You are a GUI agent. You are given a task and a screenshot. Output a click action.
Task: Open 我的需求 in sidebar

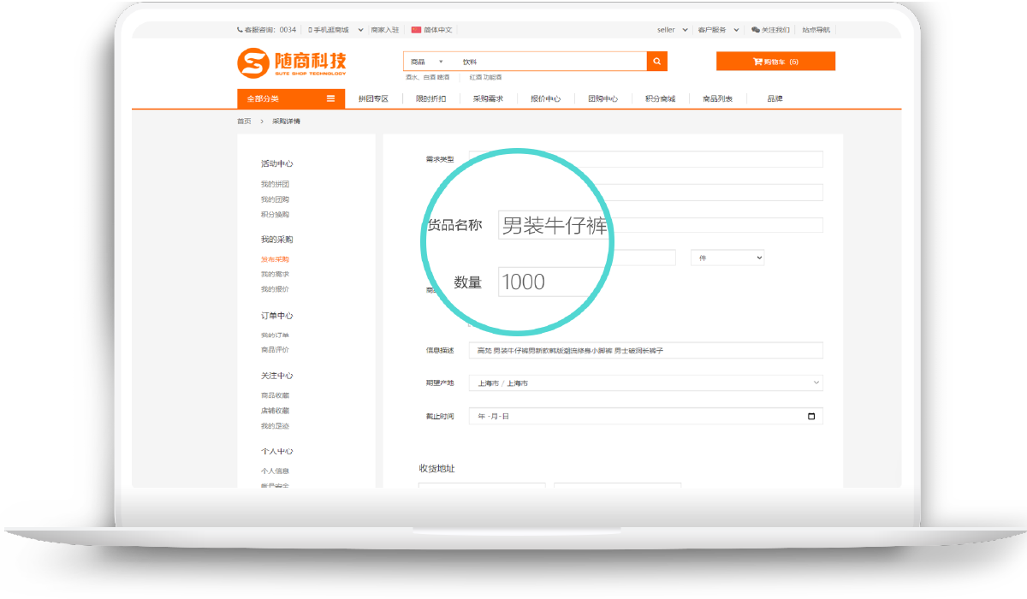pos(275,274)
